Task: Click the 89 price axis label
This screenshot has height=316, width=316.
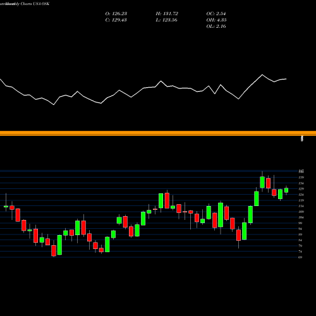Action: tap(300, 234)
